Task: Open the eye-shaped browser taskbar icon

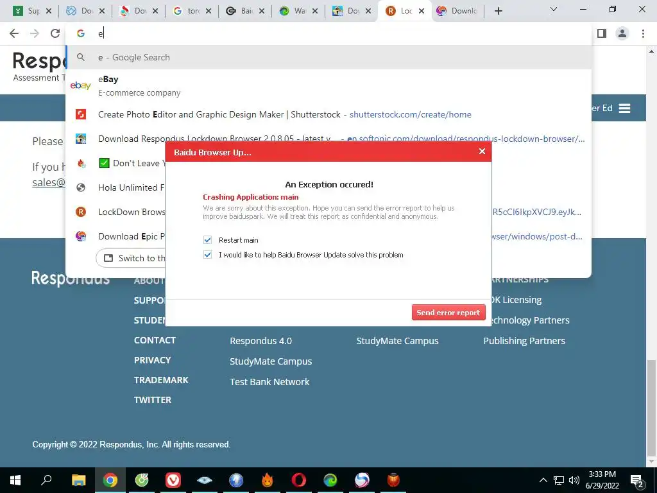Action: [205, 480]
